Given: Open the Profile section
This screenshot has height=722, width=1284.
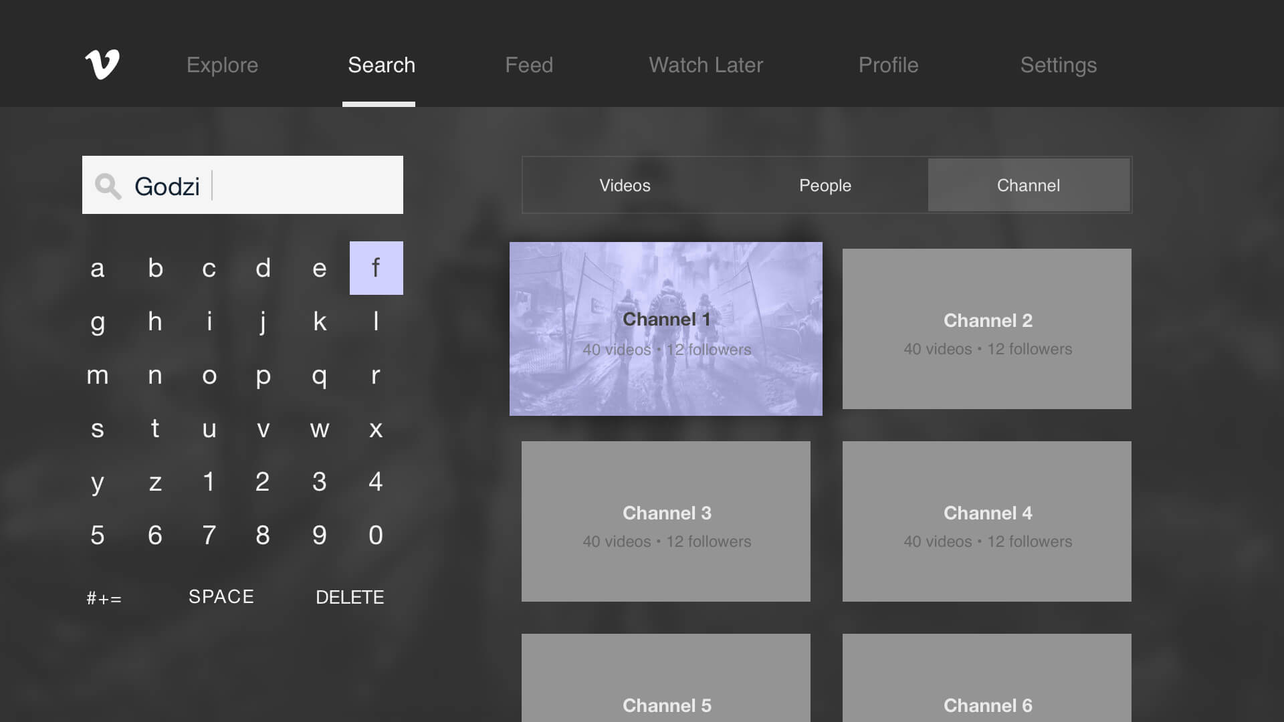Looking at the screenshot, I should [x=888, y=65].
